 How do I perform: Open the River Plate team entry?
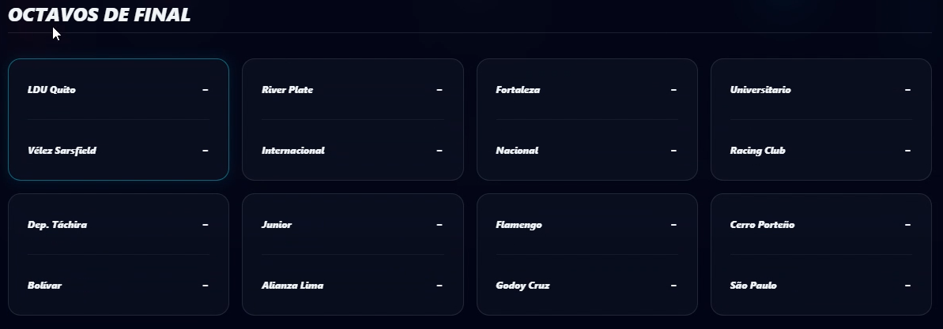(x=287, y=90)
